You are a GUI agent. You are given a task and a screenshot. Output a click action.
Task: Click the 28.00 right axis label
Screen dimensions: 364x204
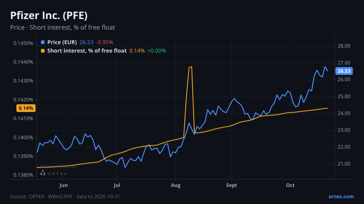pos(344,46)
